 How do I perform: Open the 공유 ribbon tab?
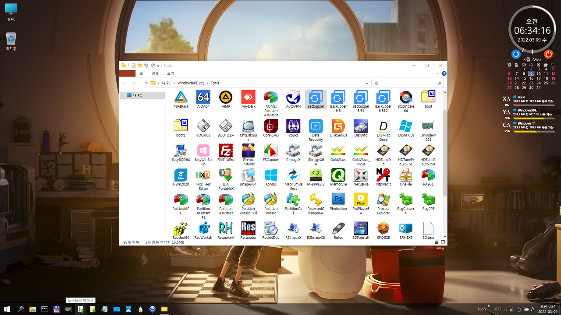[x=155, y=73]
